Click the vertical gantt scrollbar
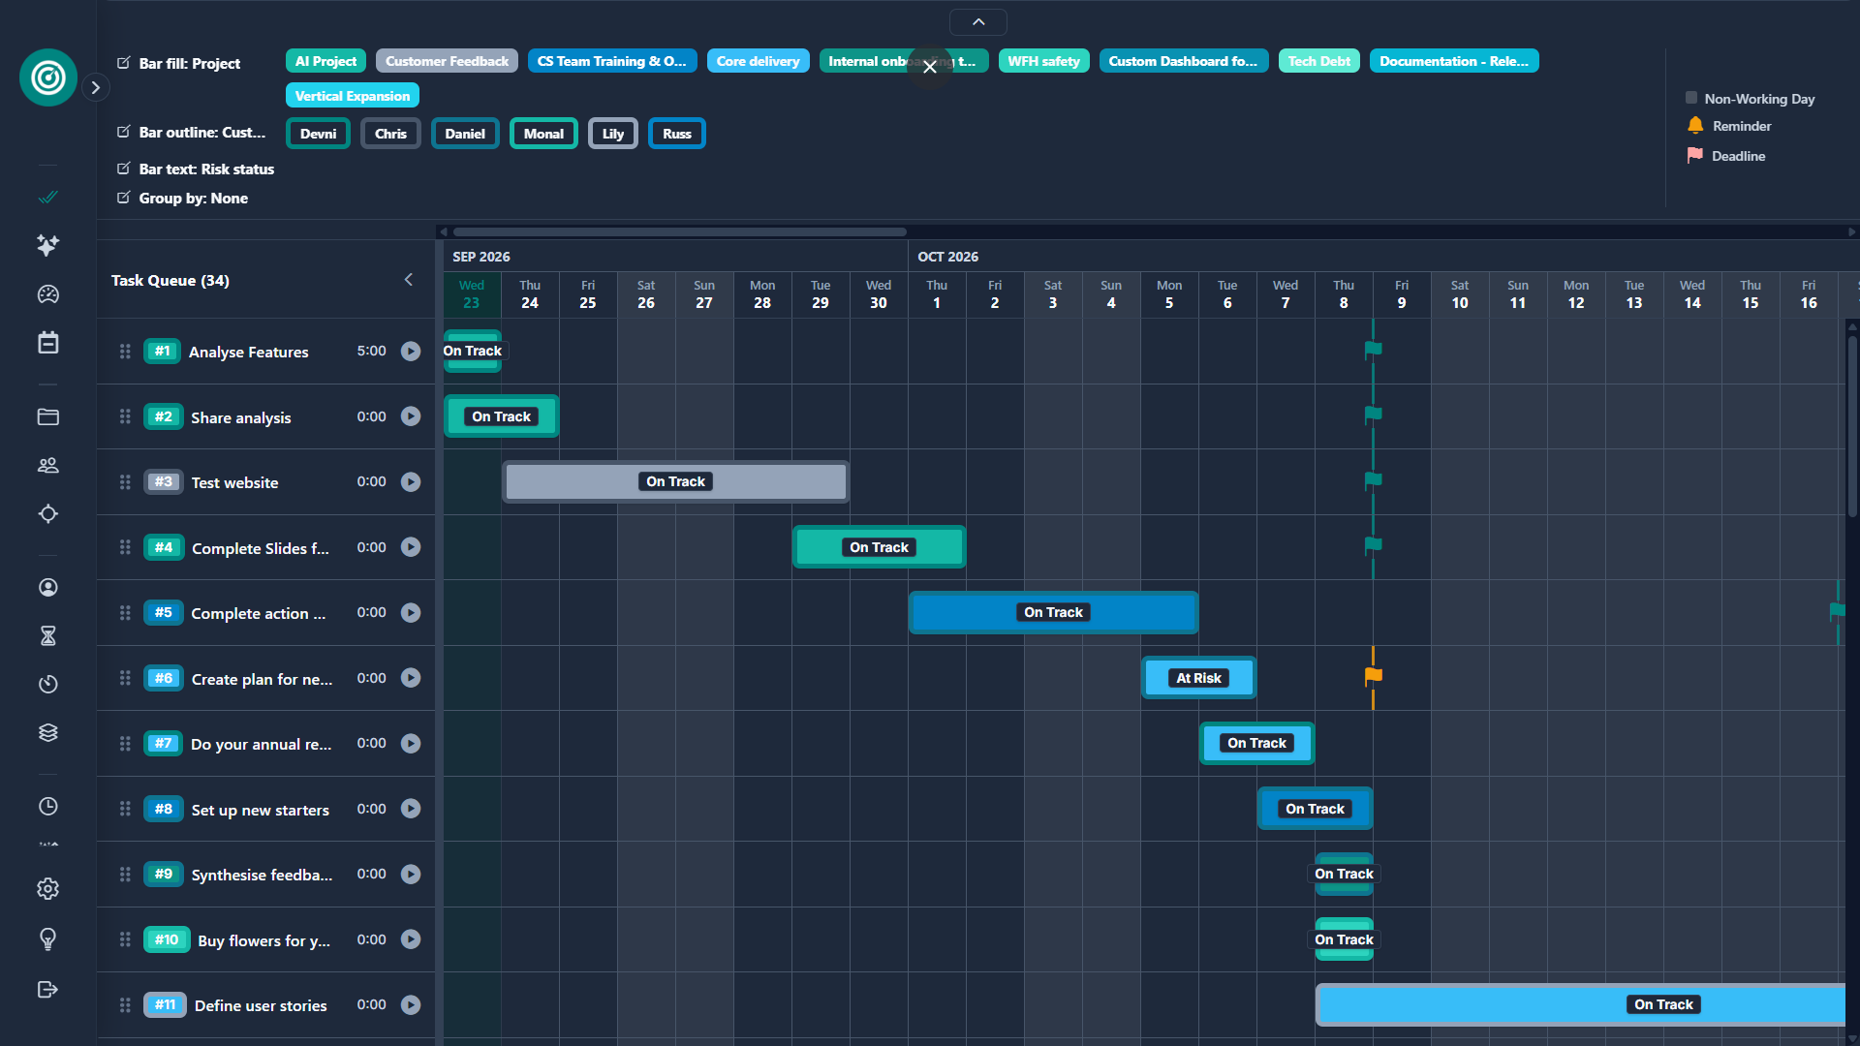The height and width of the screenshot is (1046, 1860). coord(1852,426)
